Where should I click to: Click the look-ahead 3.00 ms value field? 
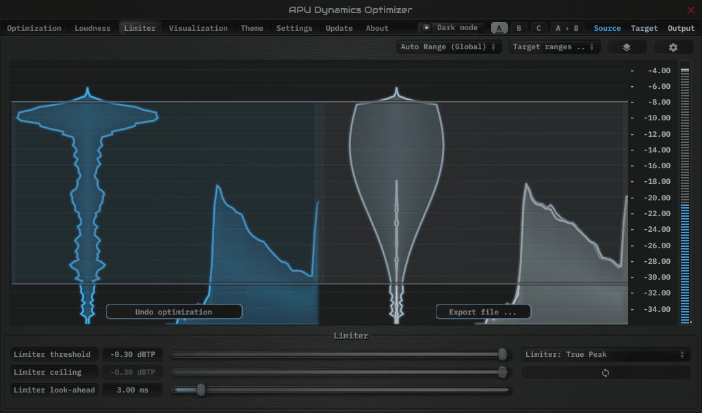coord(133,390)
